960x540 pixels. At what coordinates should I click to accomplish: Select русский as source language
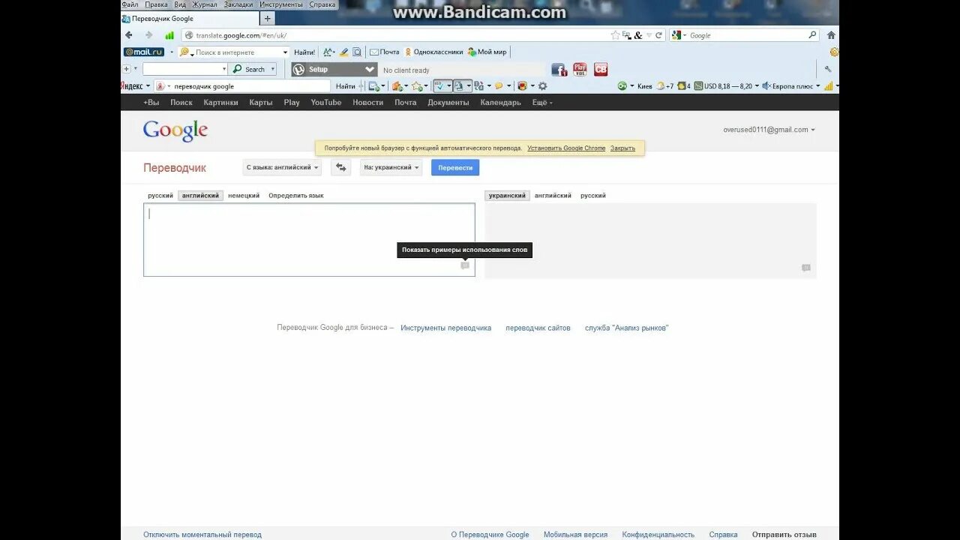[x=160, y=196]
